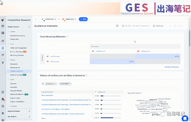Click info icon after 'likely to browse to'
The width and height of the screenshot is (191, 122).
coord(86,75)
